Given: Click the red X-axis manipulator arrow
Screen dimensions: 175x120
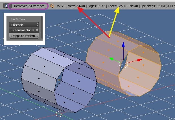Looking at the screenshot, I should 139,60.
